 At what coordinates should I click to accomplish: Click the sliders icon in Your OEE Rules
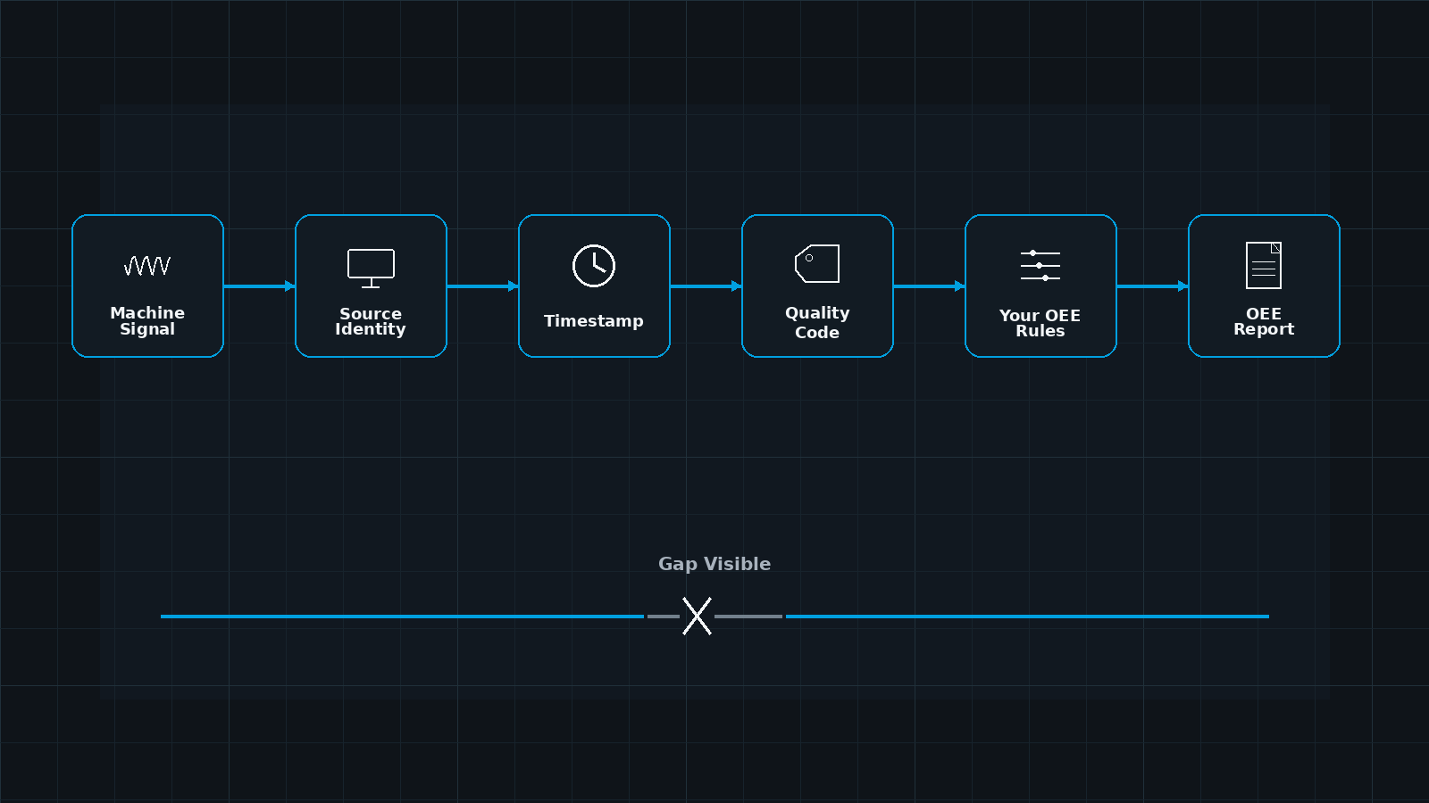point(1040,266)
